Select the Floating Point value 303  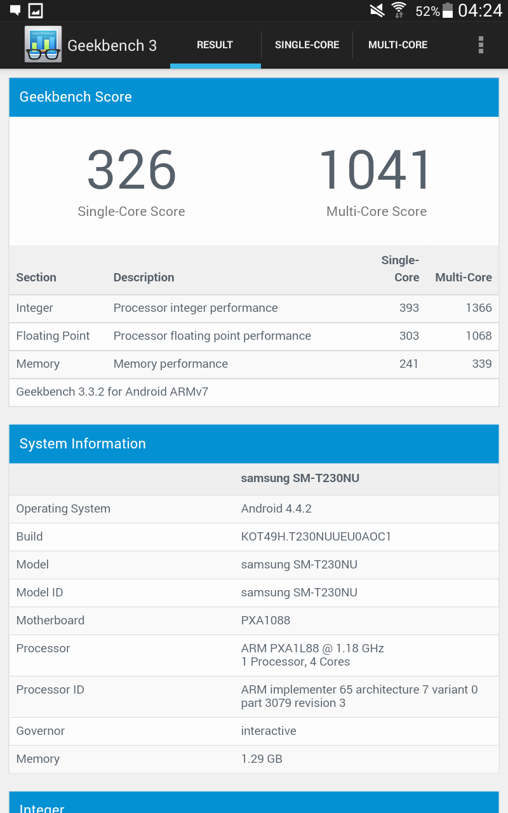(409, 336)
